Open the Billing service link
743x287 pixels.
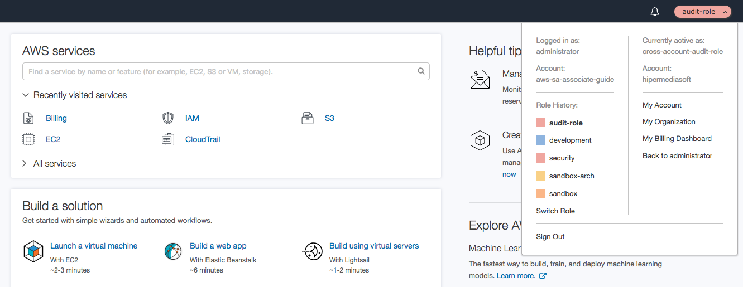click(56, 118)
